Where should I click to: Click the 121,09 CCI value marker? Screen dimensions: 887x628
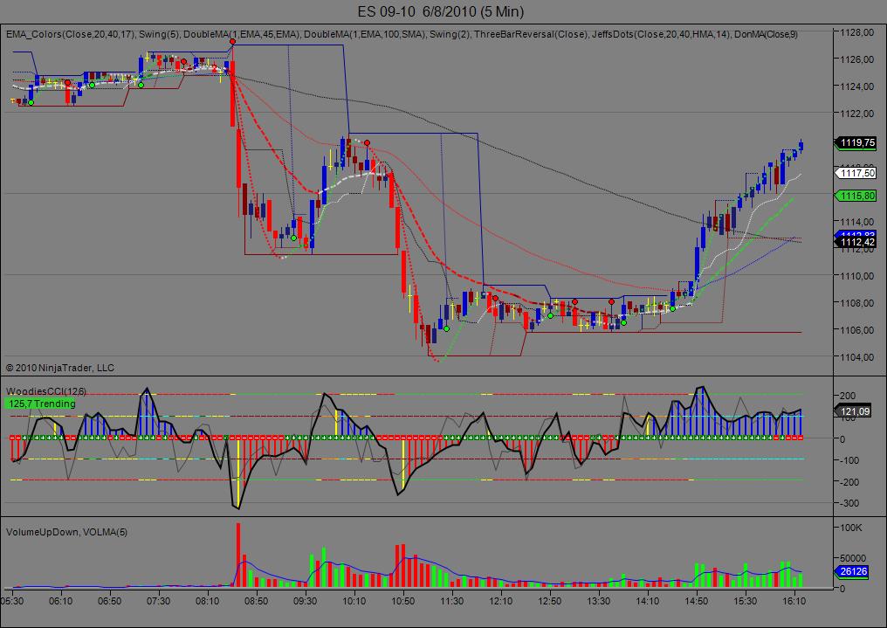pyautogui.click(x=854, y=411)
